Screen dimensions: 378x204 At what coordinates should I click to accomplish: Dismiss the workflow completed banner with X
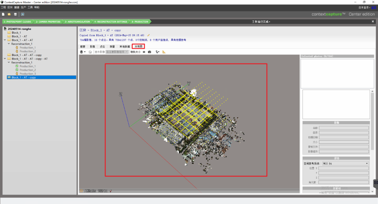point(373,21)
